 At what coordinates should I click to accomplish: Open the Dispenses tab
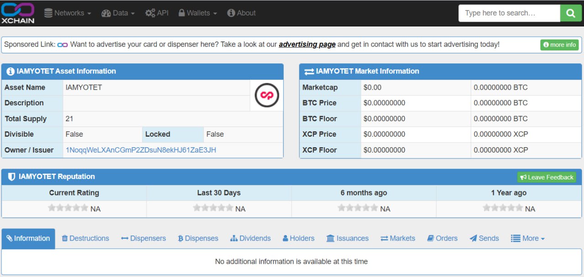click(x=198, y=238)
